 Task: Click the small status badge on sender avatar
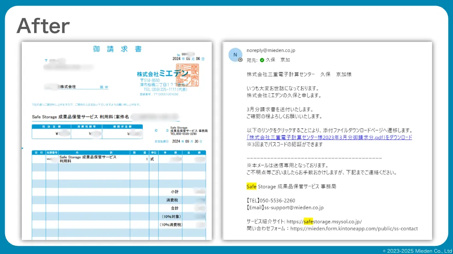(x=240, y=60)
